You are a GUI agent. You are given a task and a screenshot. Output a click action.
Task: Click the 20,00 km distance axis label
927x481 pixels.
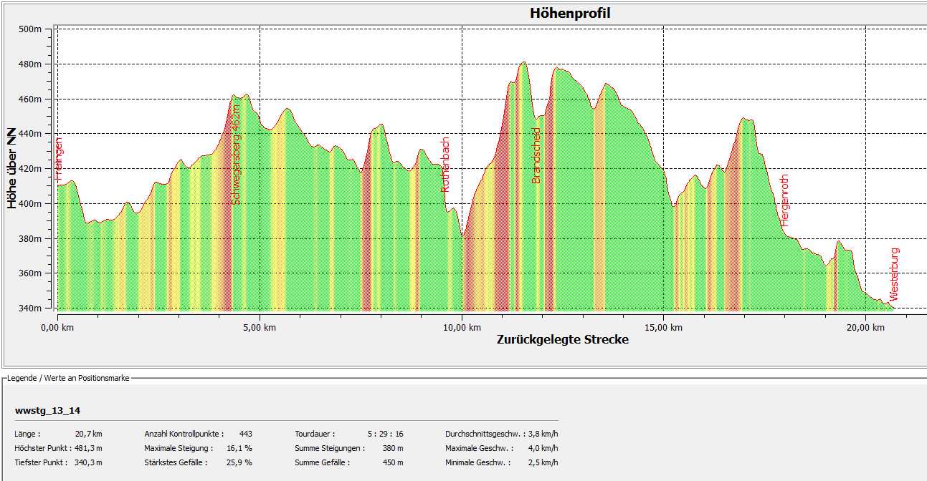[865, 328]
